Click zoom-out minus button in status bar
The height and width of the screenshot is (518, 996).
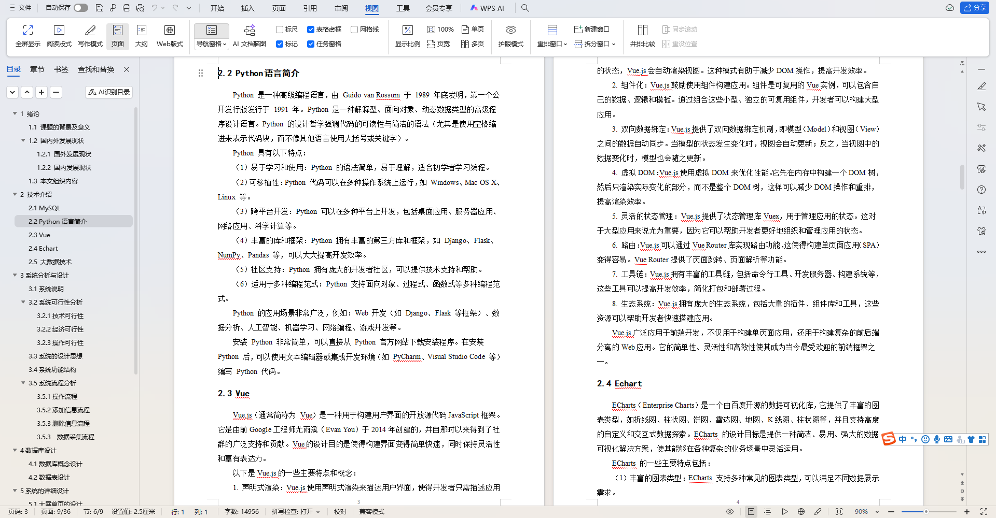(x=891, y=512)
